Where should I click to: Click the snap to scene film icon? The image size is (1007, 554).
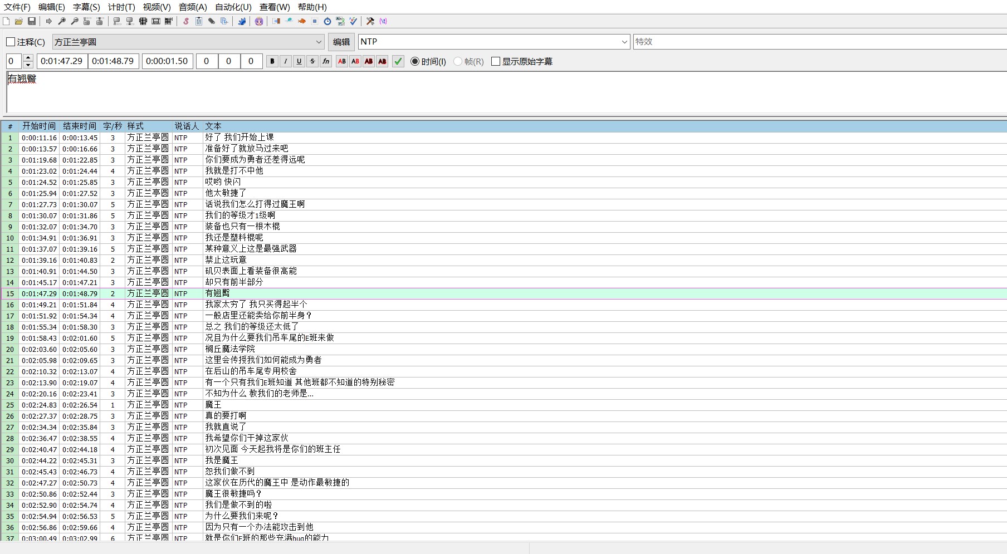click(156, 21)
